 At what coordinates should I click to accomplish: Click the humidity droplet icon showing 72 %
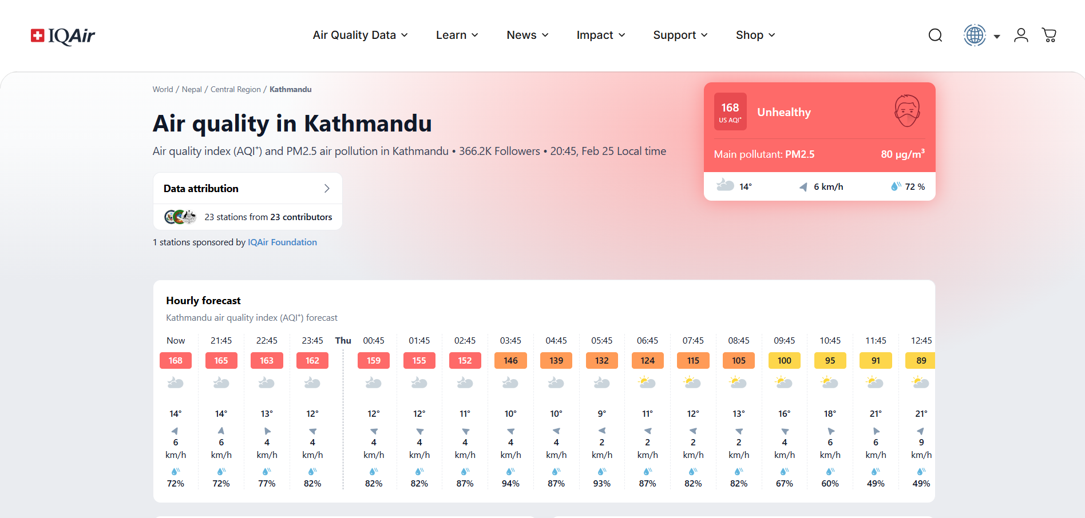(x=896, y=186)
